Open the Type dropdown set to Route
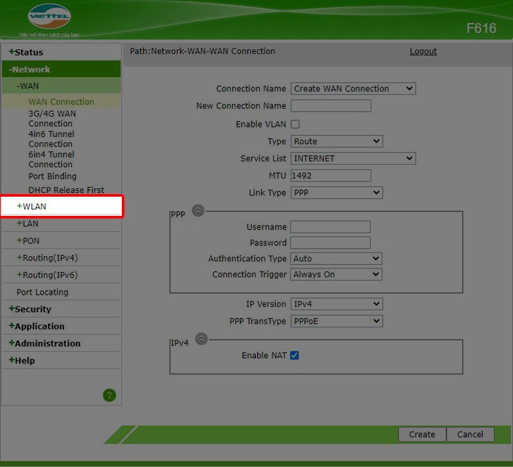 (x=337, y=142)
